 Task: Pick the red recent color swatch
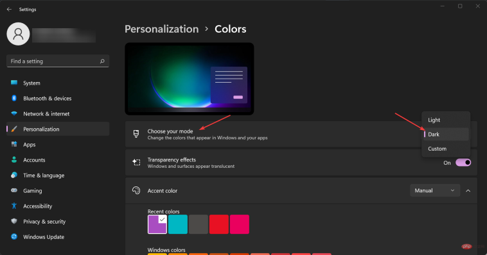pyautogui.click(x=219, y=224)
